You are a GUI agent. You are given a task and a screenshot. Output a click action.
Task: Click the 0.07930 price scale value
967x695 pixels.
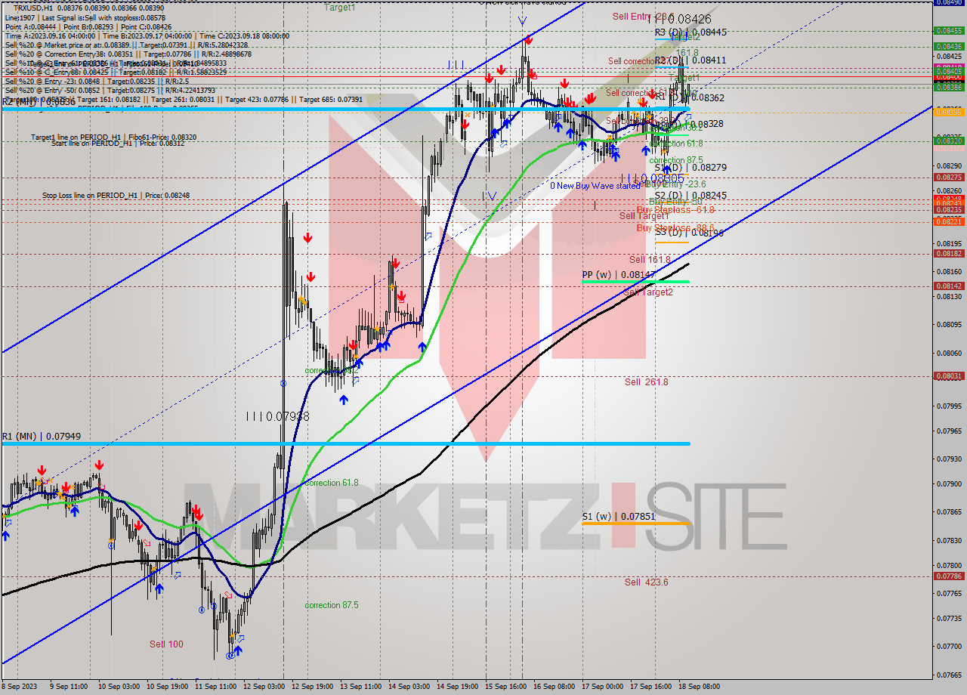click(x=949, y=459)
